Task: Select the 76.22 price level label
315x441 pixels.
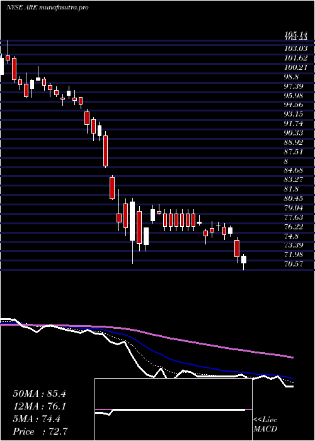Action: 294,227
